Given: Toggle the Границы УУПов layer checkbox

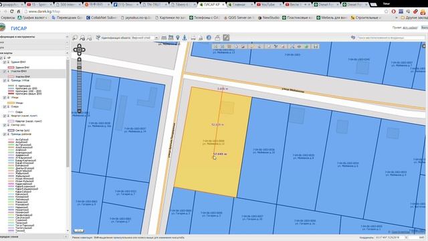Looking at the screenshot, I should click(x=5, y=80).
